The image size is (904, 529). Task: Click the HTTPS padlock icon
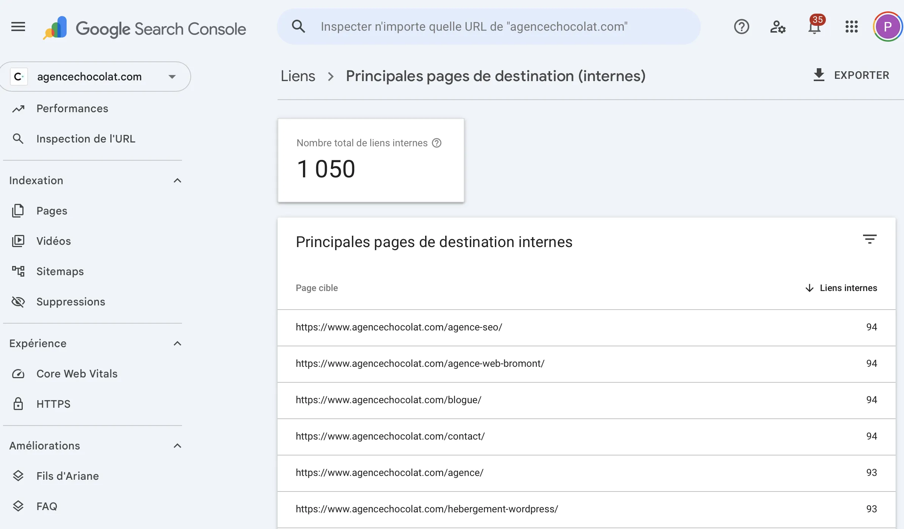[18, 404]
